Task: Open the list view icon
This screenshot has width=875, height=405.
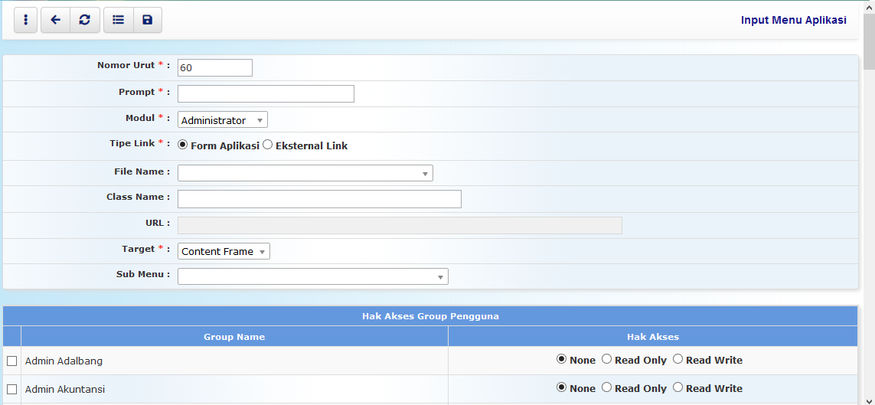Action: point(118,21)
